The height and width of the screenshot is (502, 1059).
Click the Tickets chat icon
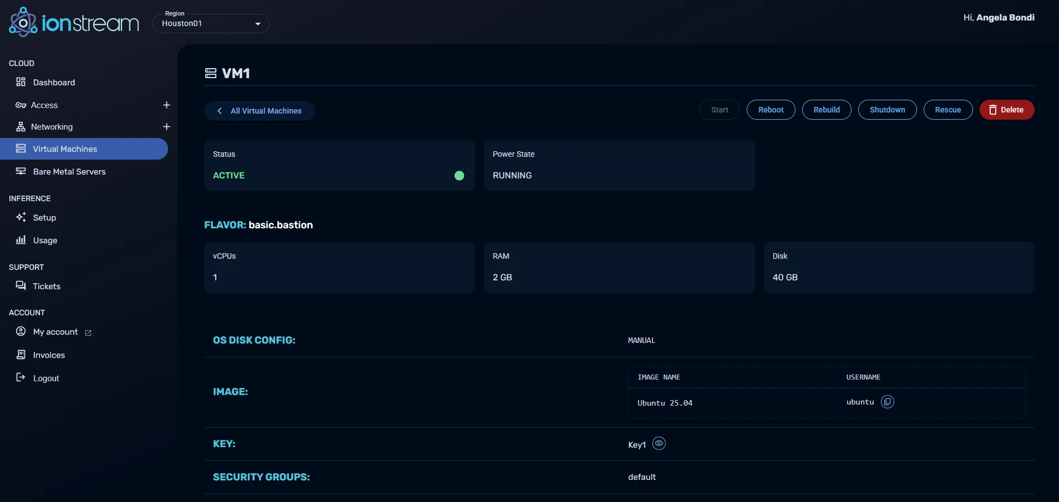21,286
